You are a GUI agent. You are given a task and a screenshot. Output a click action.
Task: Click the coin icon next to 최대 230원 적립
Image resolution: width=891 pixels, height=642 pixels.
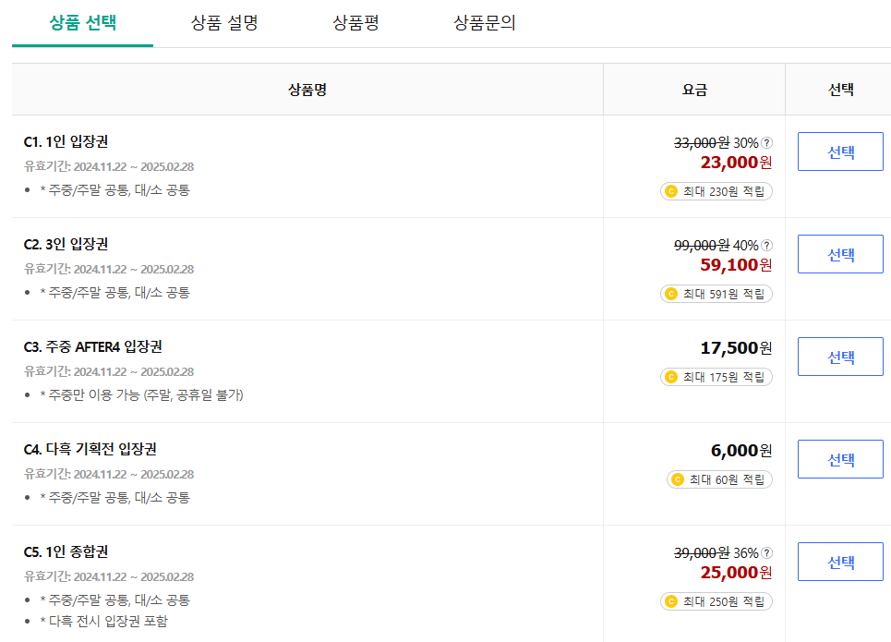[x=671, y=191]
